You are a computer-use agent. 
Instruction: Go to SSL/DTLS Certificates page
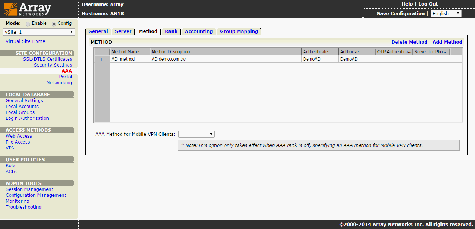47,59
